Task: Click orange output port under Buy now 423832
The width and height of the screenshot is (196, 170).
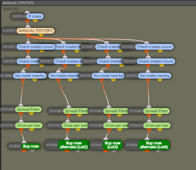Action: [24, 150]
